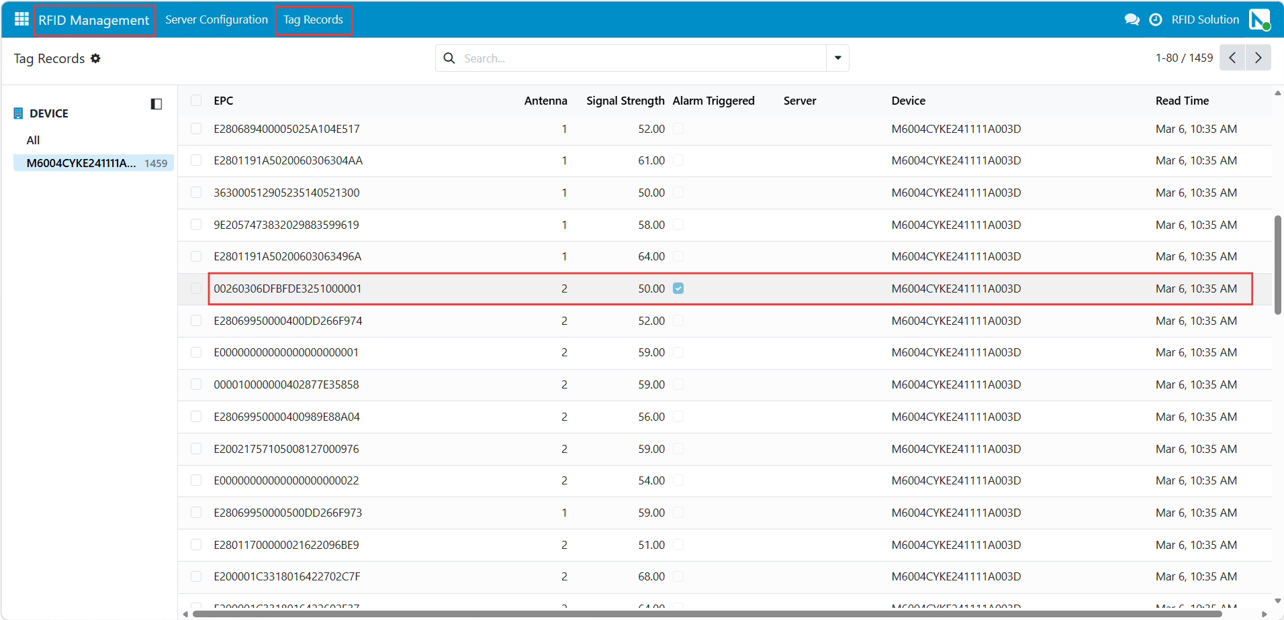Select row 00260306DFBFDE3251000001 checkbox
1284x620 pixels.
pos(196,289)
